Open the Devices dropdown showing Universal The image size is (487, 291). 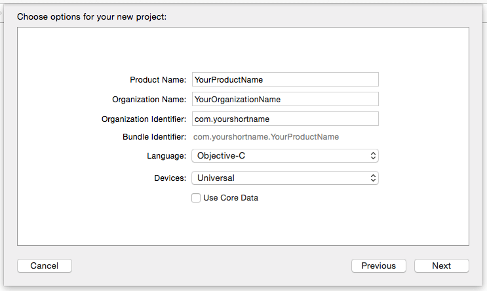point(285,178)
